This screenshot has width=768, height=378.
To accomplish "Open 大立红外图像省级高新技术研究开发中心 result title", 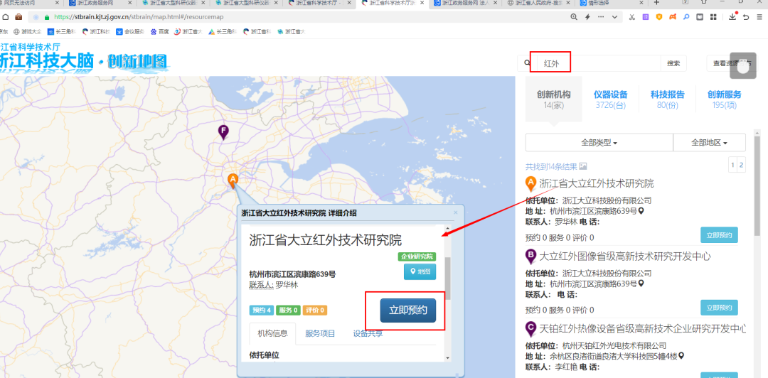I will point(625,256).
